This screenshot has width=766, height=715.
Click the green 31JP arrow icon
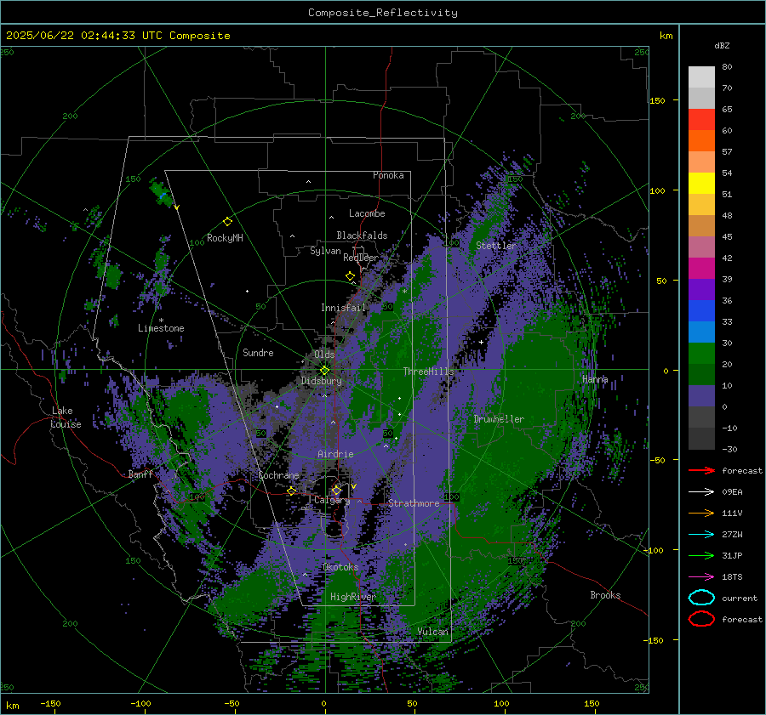(701, 555)
